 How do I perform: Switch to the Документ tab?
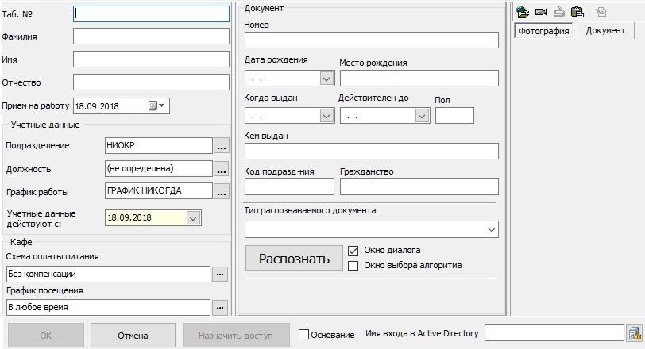(x=605, y=31)
